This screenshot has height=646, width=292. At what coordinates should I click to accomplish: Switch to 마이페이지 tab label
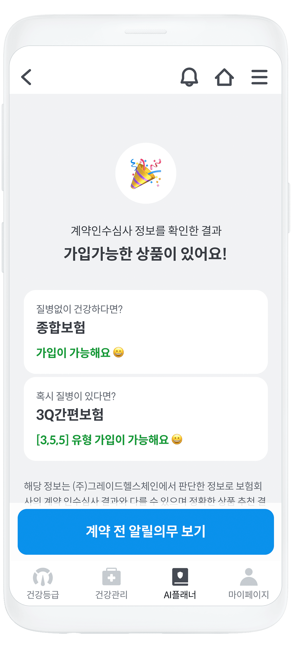tap(249, 595)
